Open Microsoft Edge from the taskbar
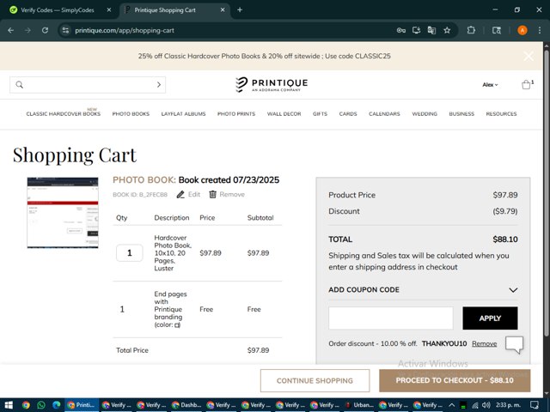This screenshot has width=550, height=412. (x=57, y=405)
